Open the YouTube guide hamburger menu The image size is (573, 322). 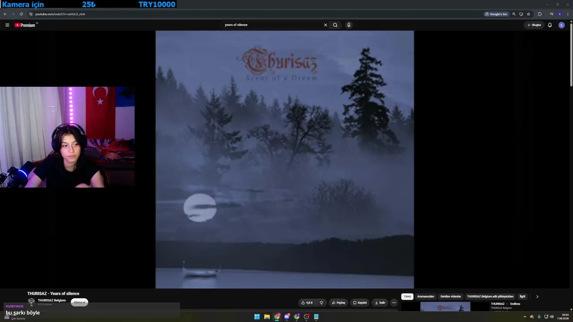pyautogui.click(x=7, y=25)
